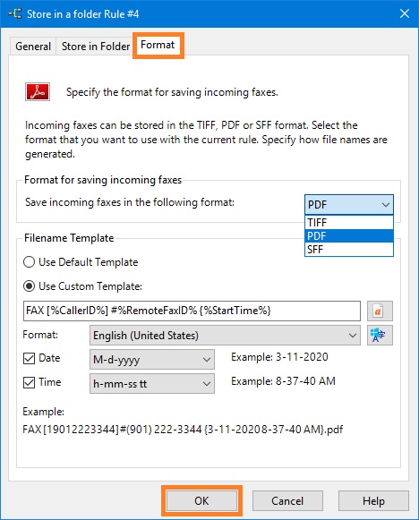Expand the M-d-yyyy date format dropdown
Image resolution: width=419 pixels, height=520 pixels.
pos(152,360)
